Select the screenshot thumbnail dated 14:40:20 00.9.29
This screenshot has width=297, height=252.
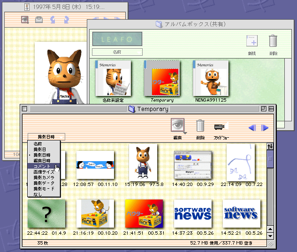193,165
